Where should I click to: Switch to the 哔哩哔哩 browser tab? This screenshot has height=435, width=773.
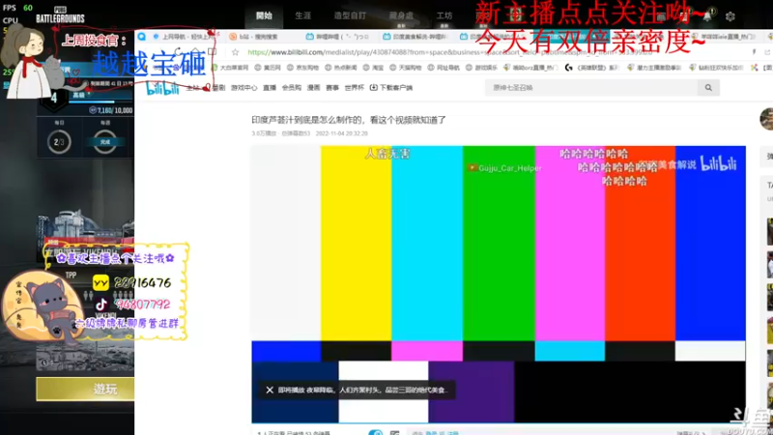(338, 37)
